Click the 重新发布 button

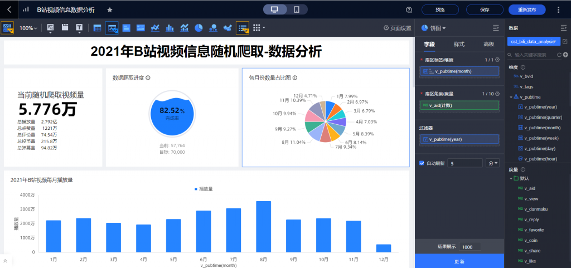pyautogui.click(x=527, y=10)
